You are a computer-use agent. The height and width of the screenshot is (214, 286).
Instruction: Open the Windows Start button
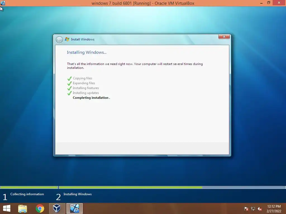point(7,208)
